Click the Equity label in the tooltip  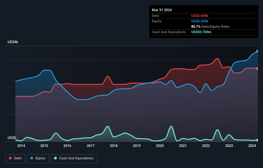157,21
